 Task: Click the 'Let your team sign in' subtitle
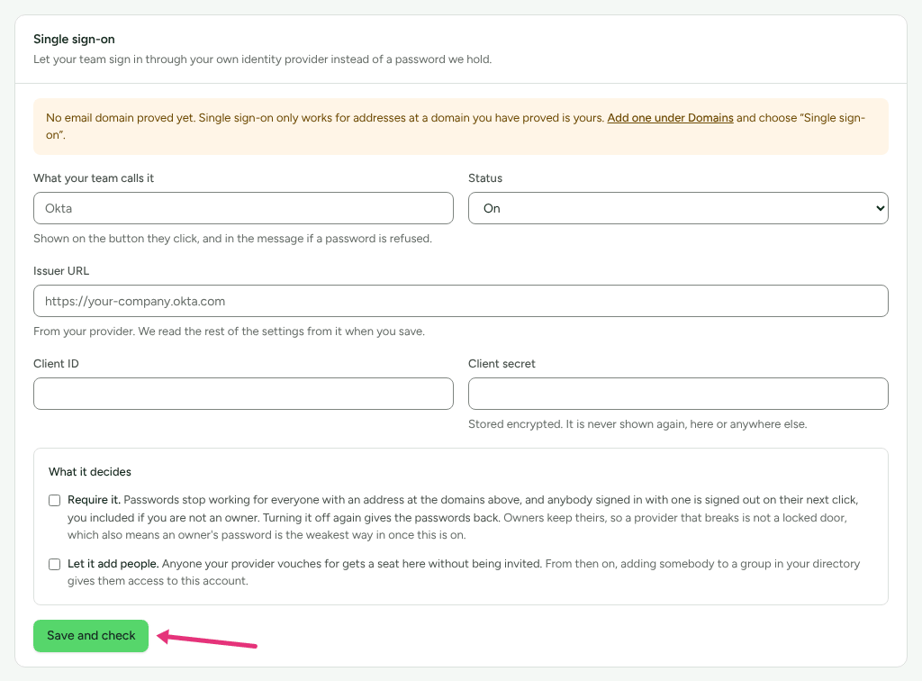[x=262, y=59]
